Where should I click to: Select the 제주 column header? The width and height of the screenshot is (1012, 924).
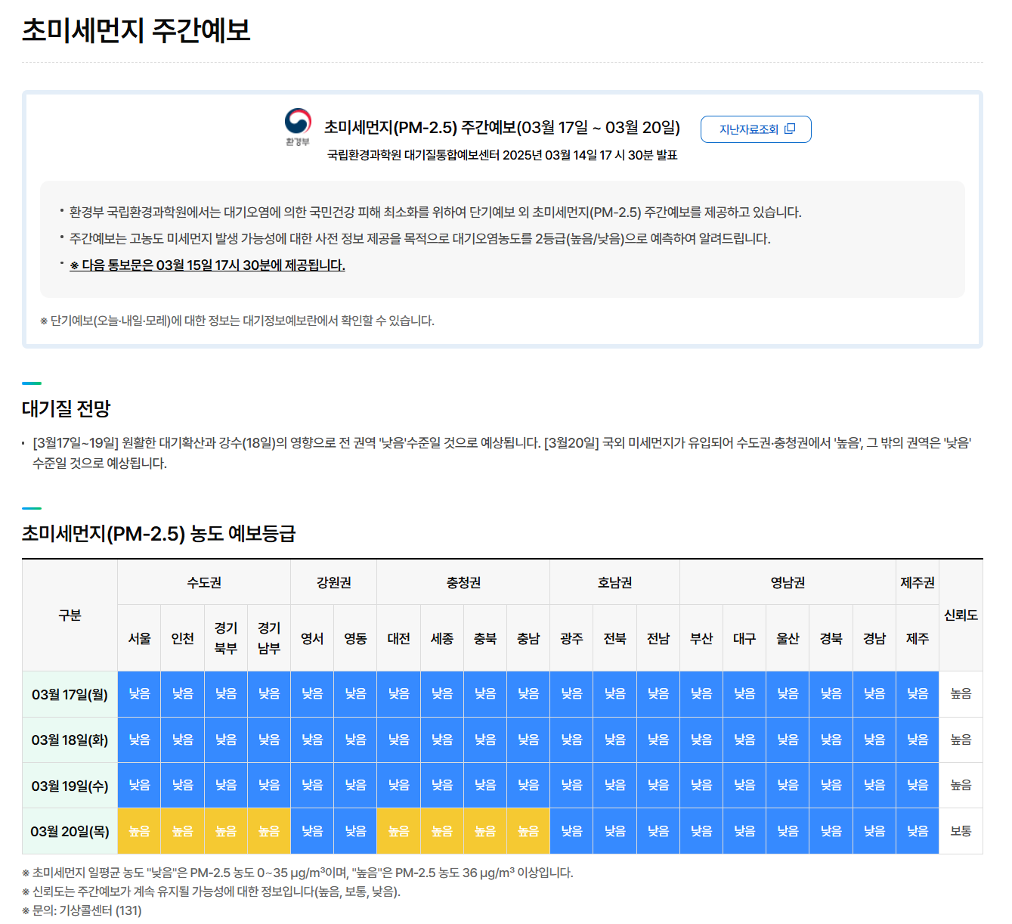point(917,637)
